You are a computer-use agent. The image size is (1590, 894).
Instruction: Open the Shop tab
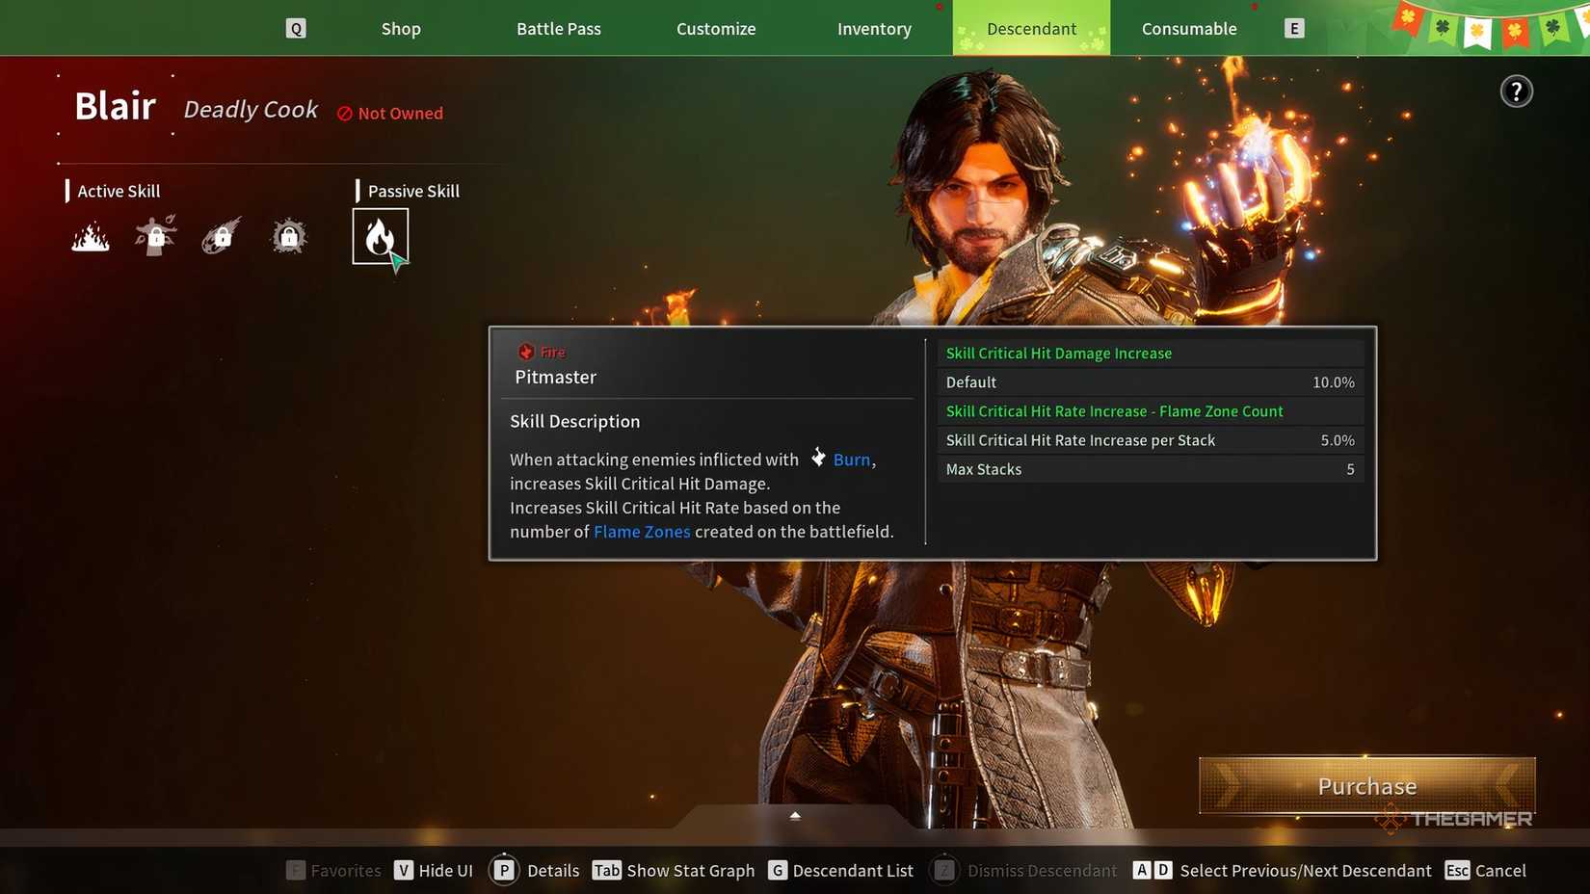[x=401, y=29]
